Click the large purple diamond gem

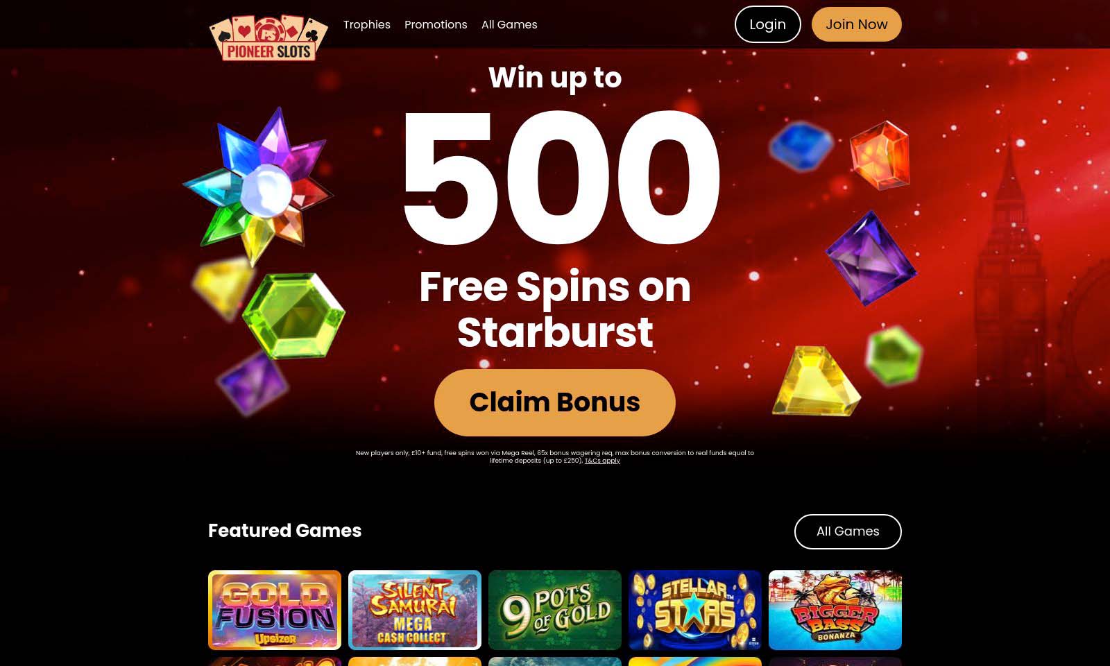click(x=871, y=258)
